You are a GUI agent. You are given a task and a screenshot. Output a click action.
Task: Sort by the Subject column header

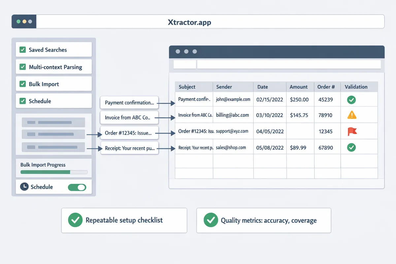point(187,87)
